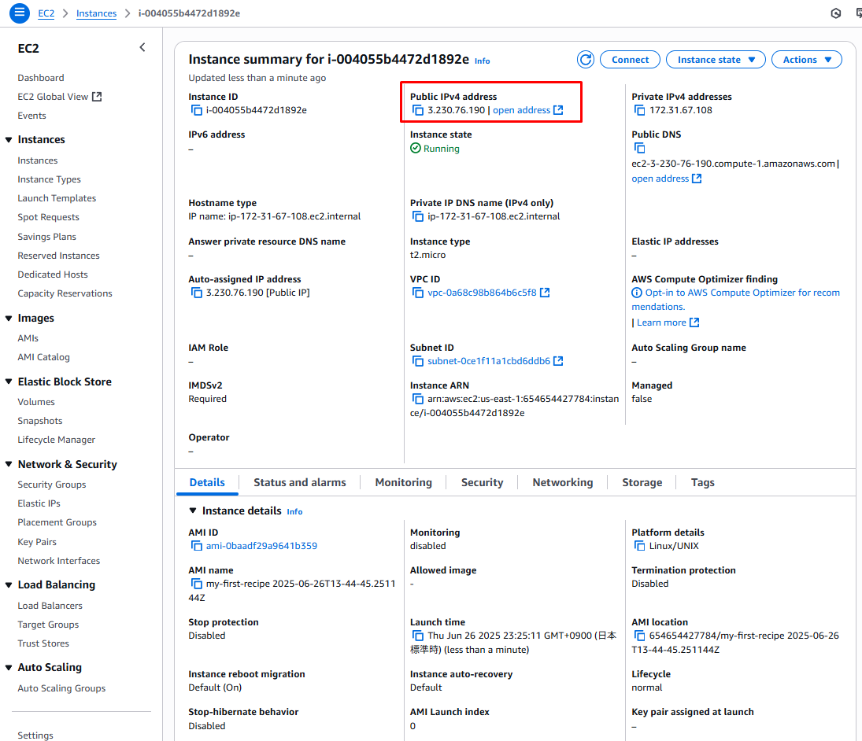The image size is (862, 741).
Task: Copy the Public DNS name
Action: (x=640, y=148)
